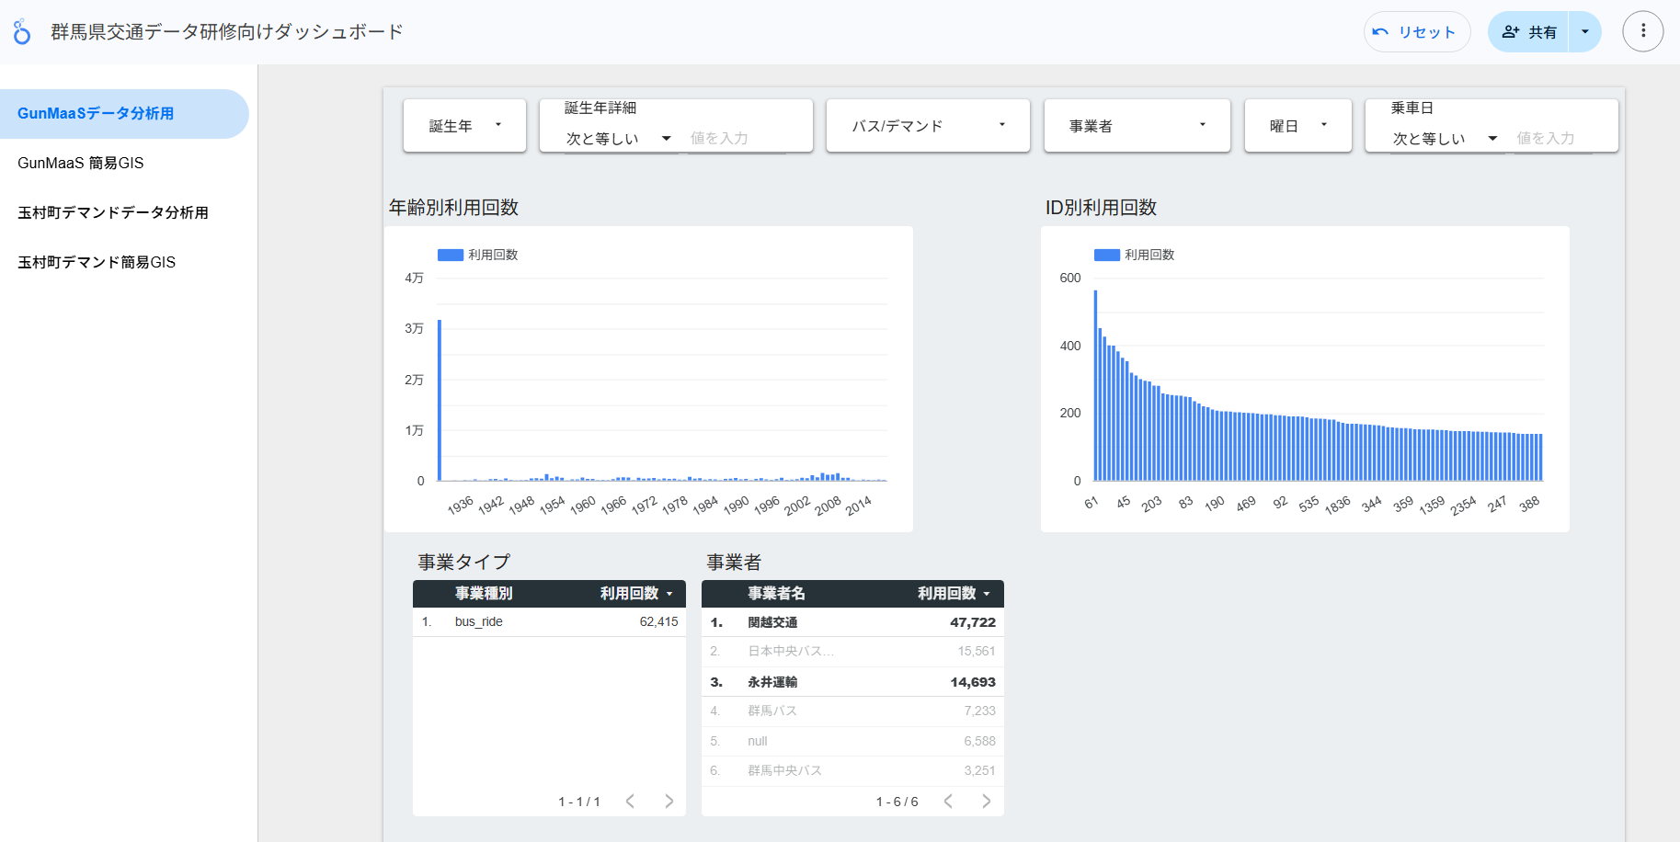The image size is (1680, 842).
Task: Select 玉村町デマンド簡易GIS in sidebar
Action: [97, 262]
